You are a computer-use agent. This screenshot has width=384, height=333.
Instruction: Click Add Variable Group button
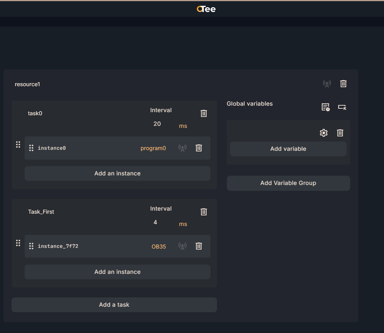pyautogui.click(x=288, y=183)
